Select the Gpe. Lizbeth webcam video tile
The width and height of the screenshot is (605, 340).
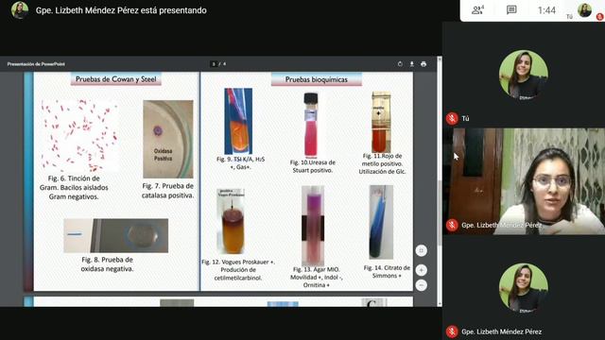click(x=524, y=181)
